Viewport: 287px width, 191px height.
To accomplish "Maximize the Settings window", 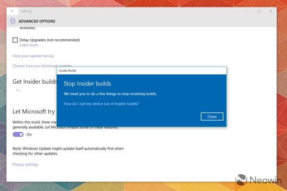I will click(259, 11).
